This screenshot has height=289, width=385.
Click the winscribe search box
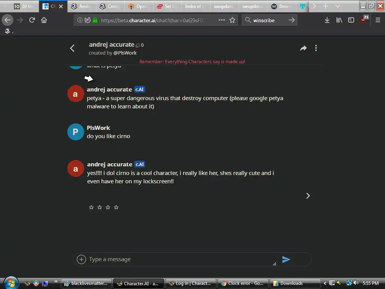[x=269, y=20]
